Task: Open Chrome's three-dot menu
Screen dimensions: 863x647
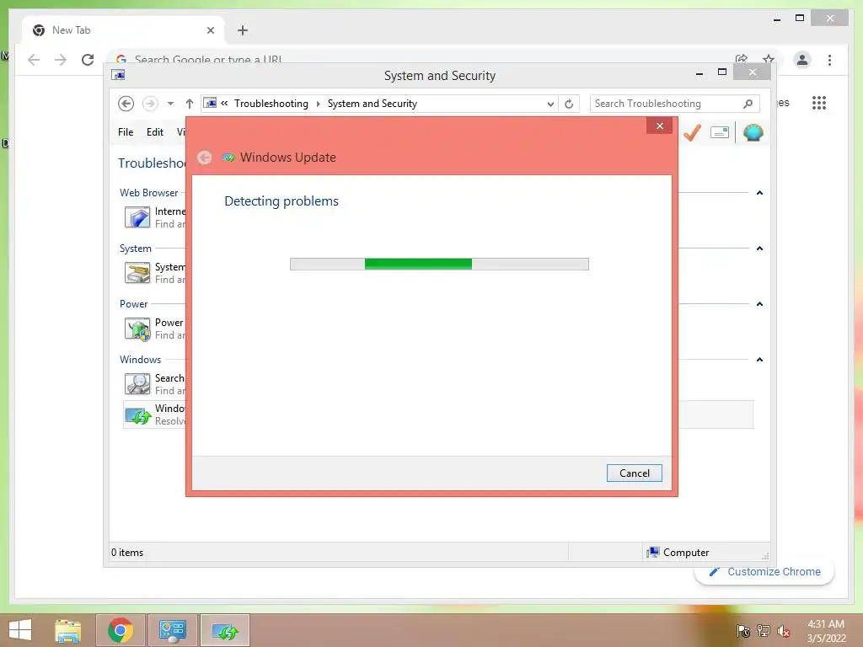Action: (x=829, y=60)
